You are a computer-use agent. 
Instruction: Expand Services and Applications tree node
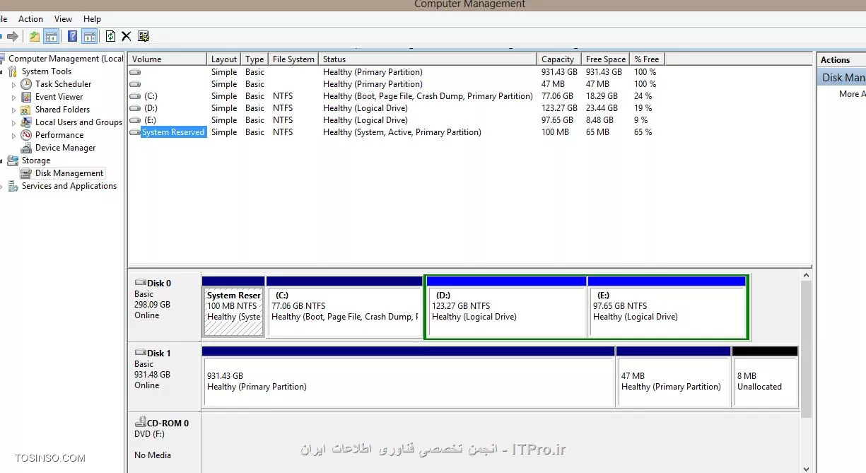2,186
